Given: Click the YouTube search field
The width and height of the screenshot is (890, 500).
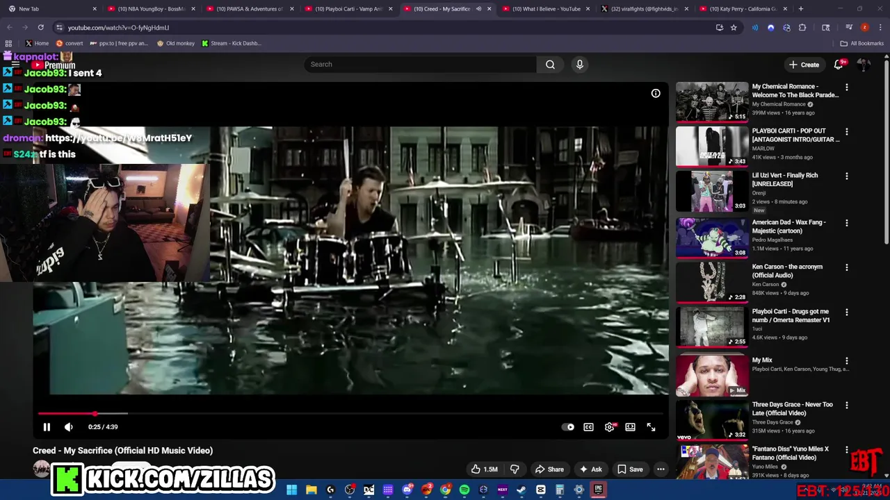Looking at the screenshot, I should [x=420, y=65].
